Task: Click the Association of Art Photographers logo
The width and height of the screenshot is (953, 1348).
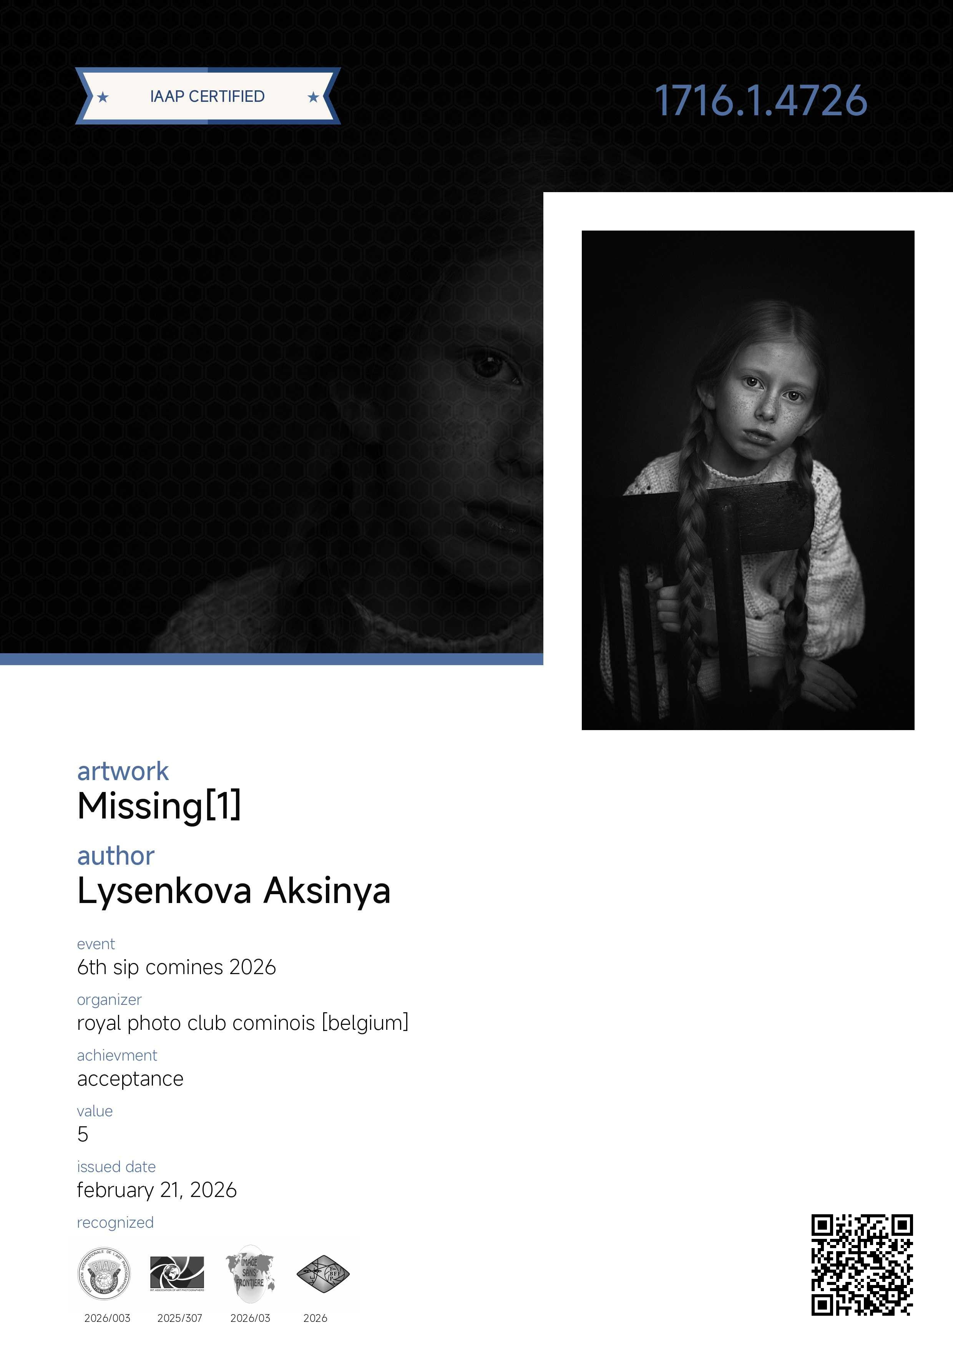Action: (x=177, y=1274)
